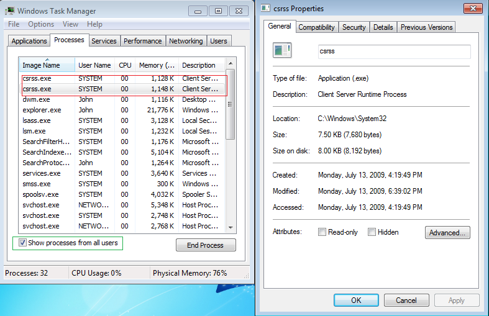Open the Security tab in csrss Properties
Screen dimensions: 489x316
354,27
